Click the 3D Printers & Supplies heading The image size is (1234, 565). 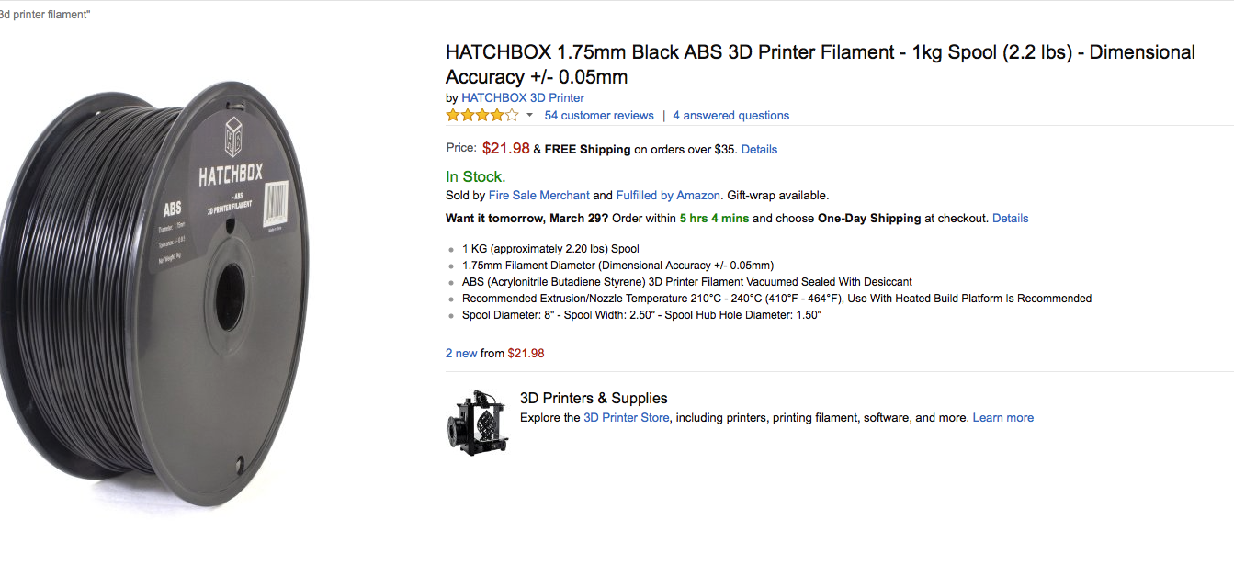[x=594, y=398]
